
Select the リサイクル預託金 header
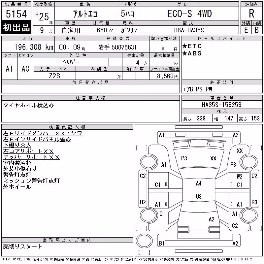click(x=164, y=69)
